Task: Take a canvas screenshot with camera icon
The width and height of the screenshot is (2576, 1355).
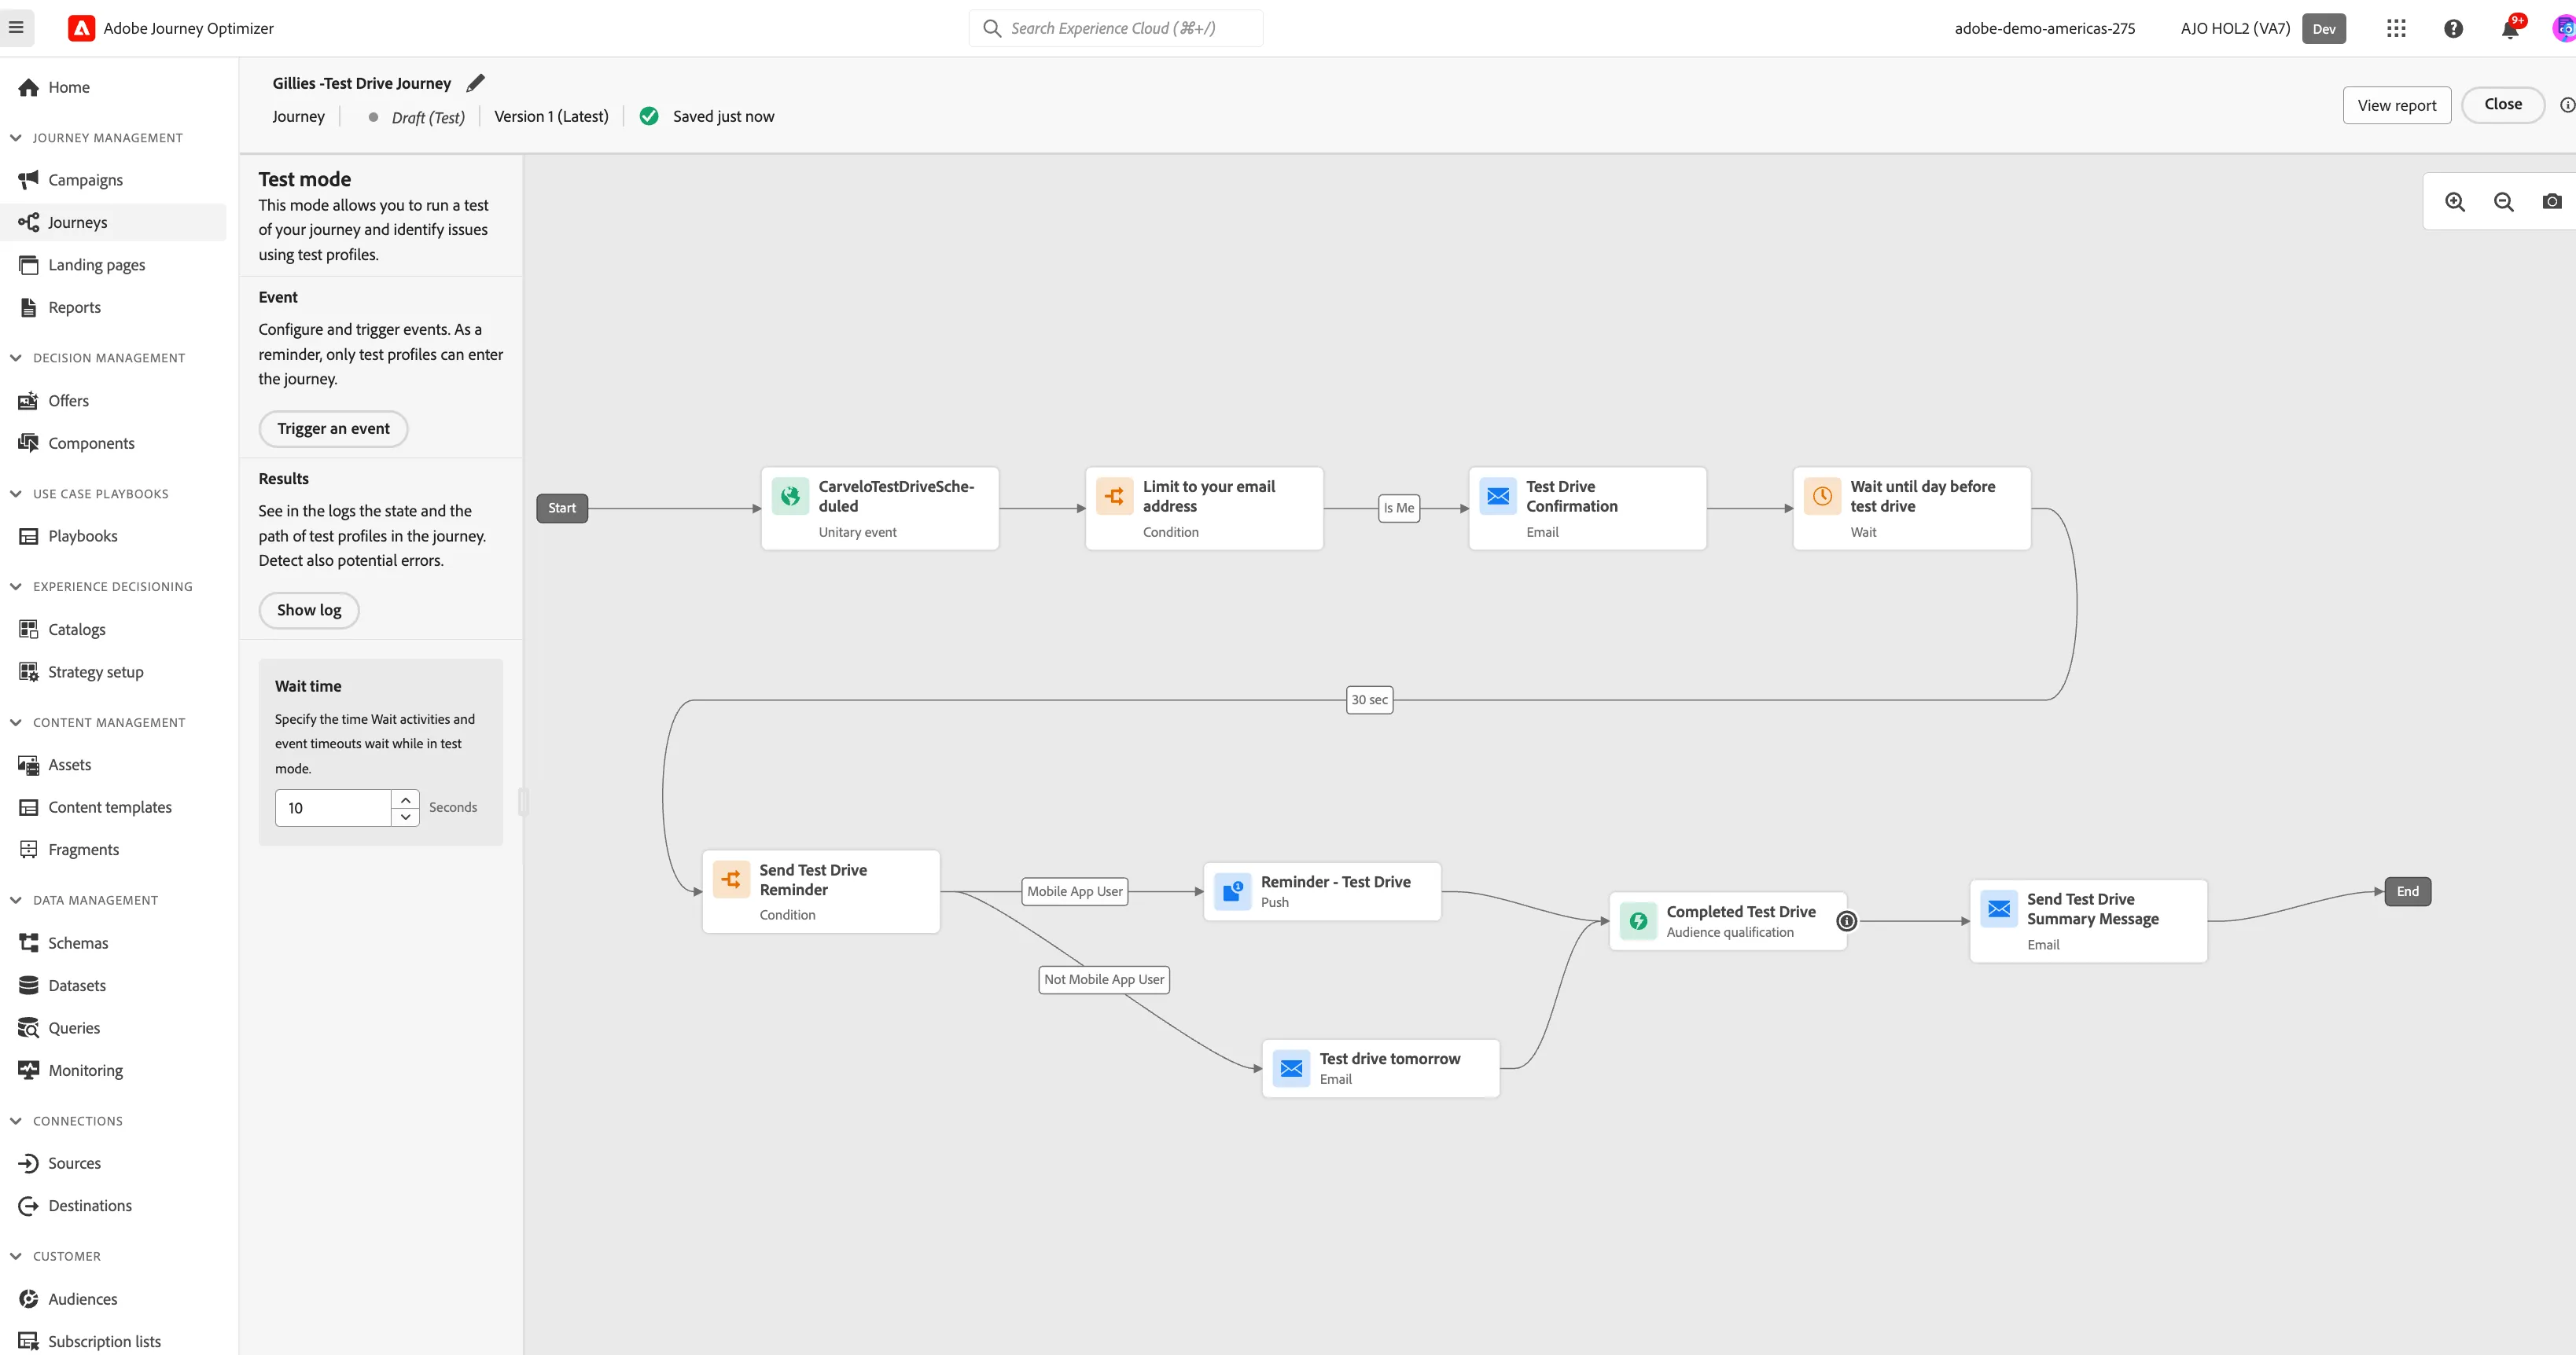Action: tap(2552, 202)
